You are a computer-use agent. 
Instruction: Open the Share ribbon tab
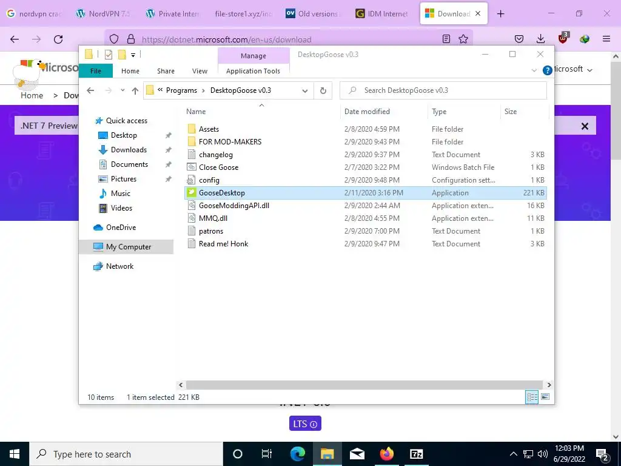166,71
